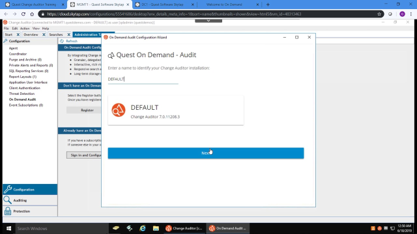
Task: Select Event Subscriptions item
Action: click(26, 105)
